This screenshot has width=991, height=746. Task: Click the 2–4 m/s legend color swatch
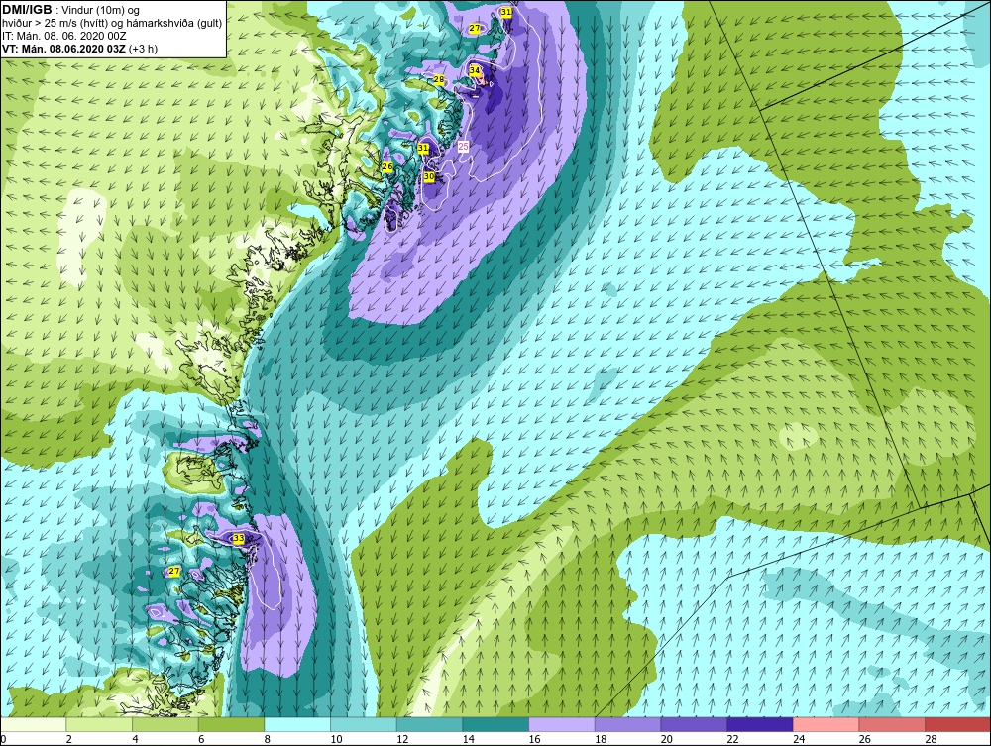point(99,724)
